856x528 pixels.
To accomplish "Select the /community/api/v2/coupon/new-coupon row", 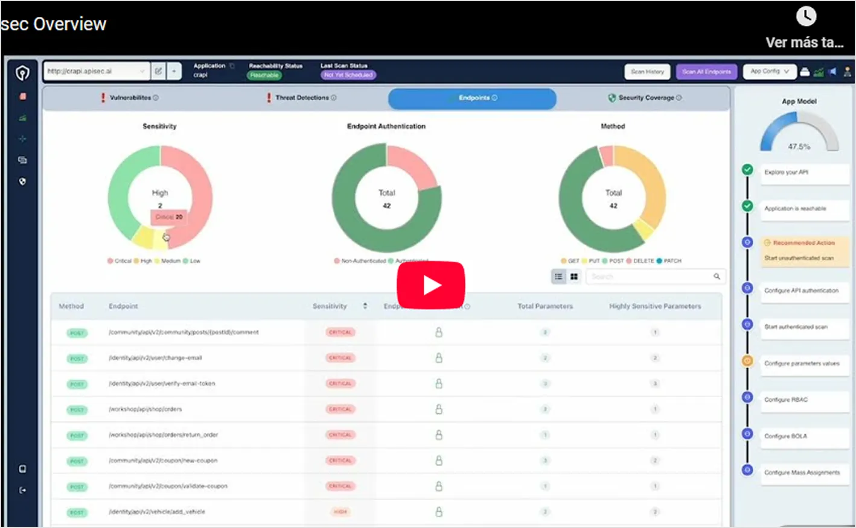I will (386, 460).
